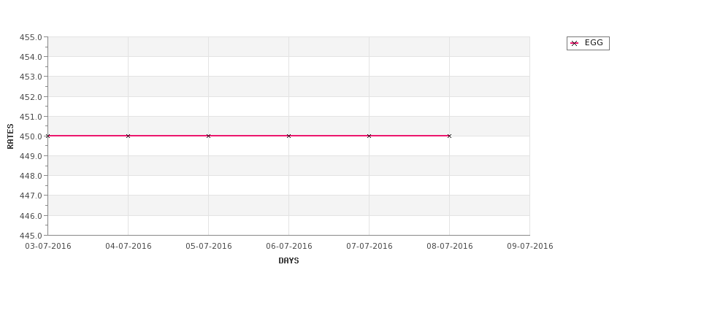Click the EGG legend label

[x=594, y=42]
